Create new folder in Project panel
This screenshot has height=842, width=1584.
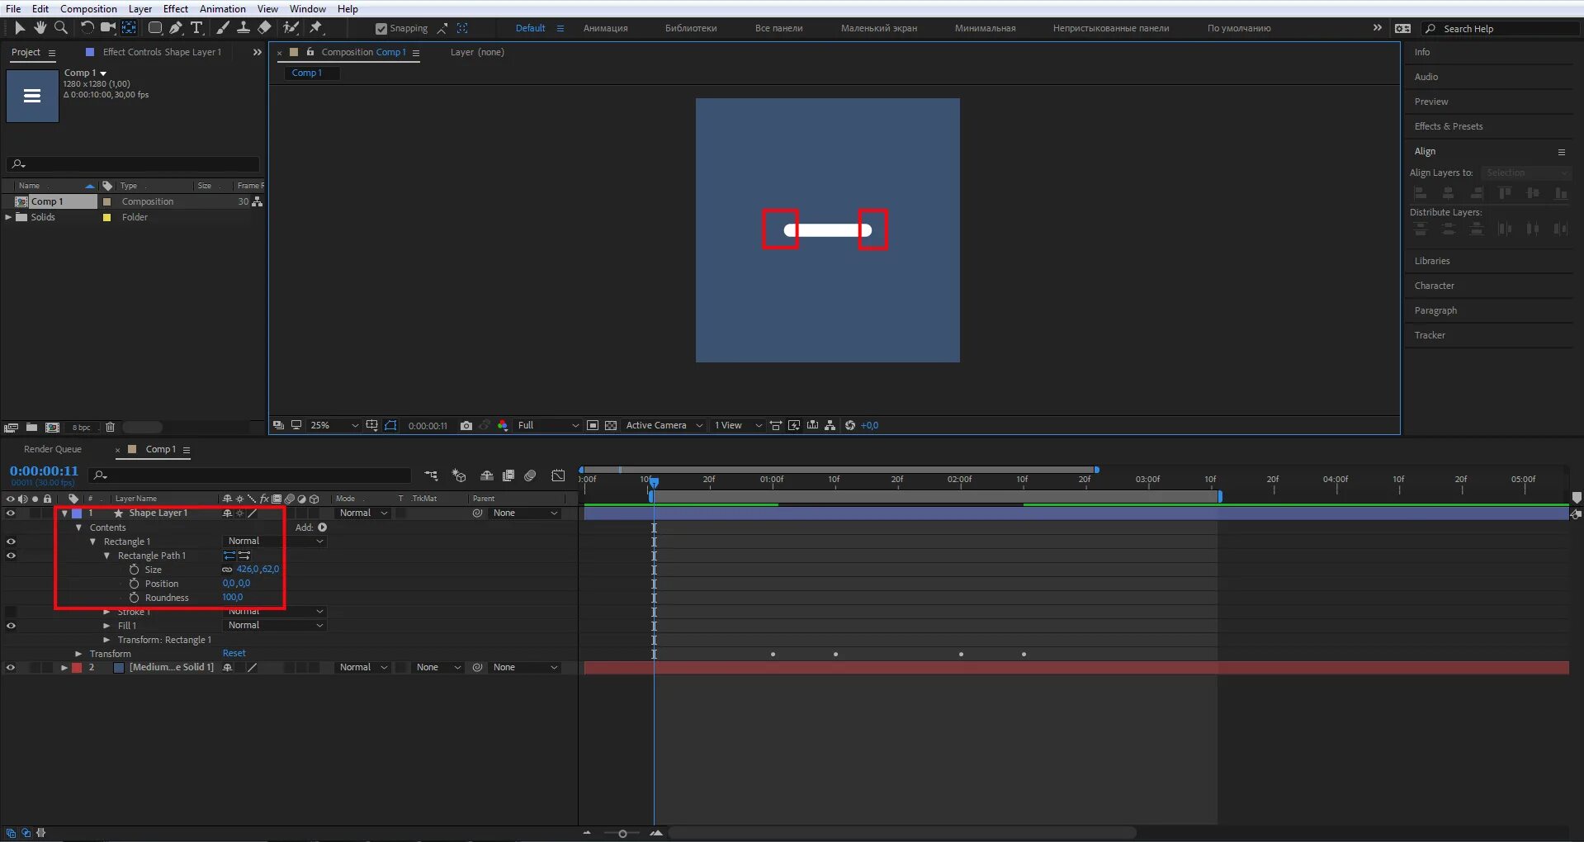pos(31,428)
